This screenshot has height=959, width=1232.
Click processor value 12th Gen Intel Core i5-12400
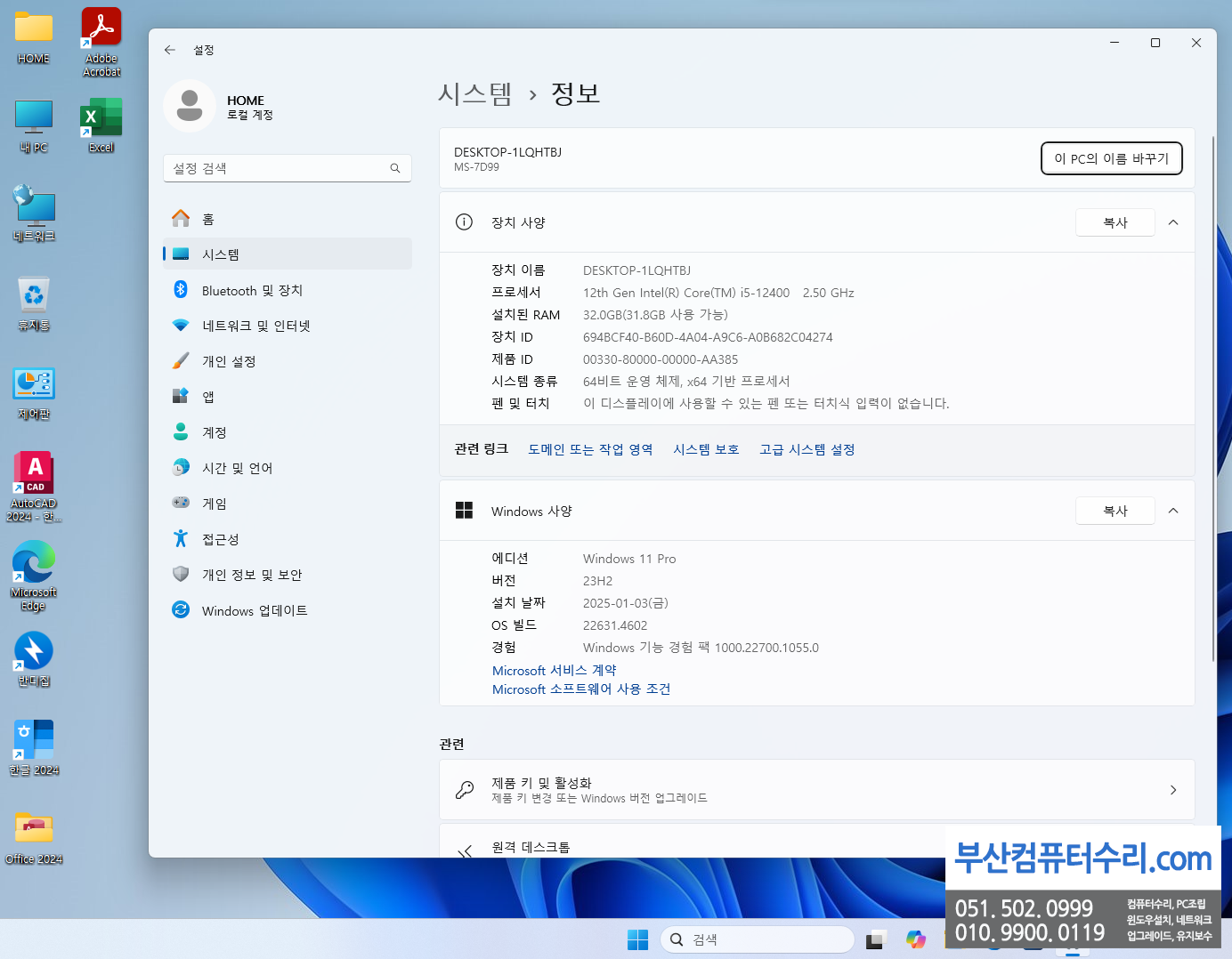click(718, 293)
